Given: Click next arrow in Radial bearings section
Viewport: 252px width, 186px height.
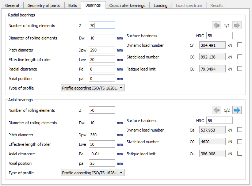Looking at the screenshot, I should 237,25.
